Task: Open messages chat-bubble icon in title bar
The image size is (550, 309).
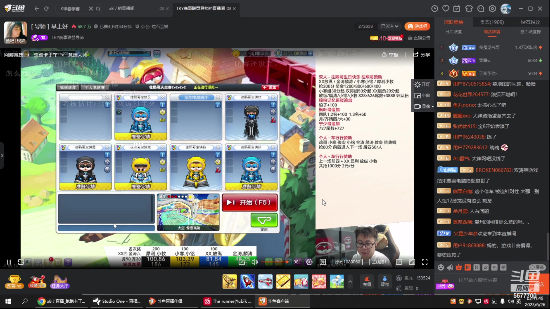Action: pyautogui.click(x=481, y=9)
